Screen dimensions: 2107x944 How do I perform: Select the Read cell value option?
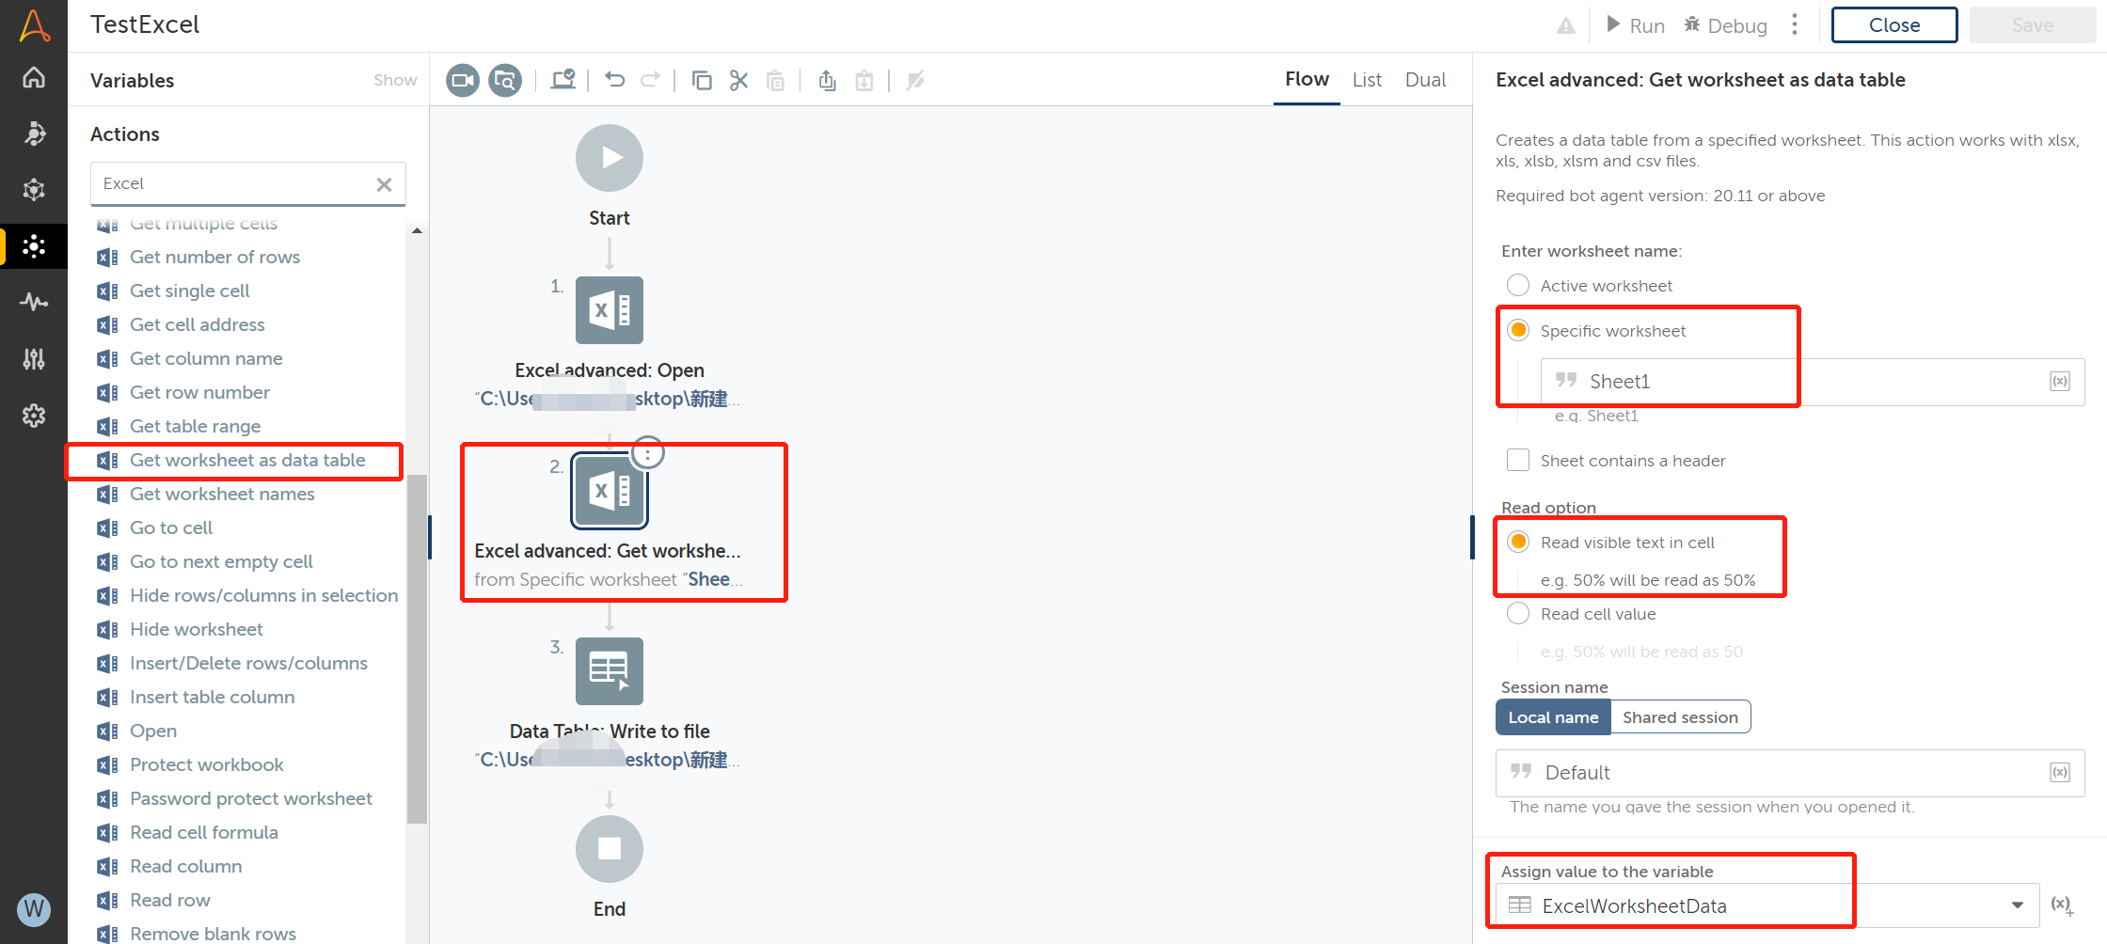[1517, 613]
